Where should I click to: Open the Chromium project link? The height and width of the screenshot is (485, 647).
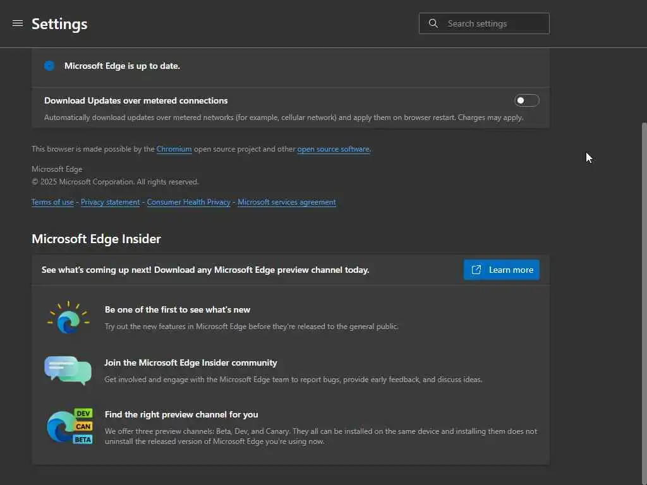point(174,149)
